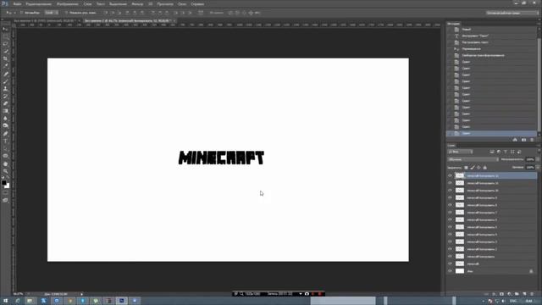Lock all on selected layer
This screenshot has width=542, height=305.
(485, 168)
